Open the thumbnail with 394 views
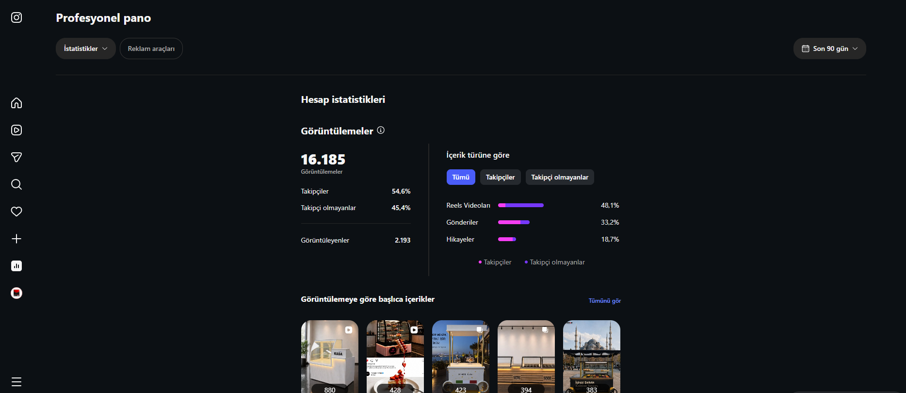Screen dimensions: 906x393 pos(526,357)
